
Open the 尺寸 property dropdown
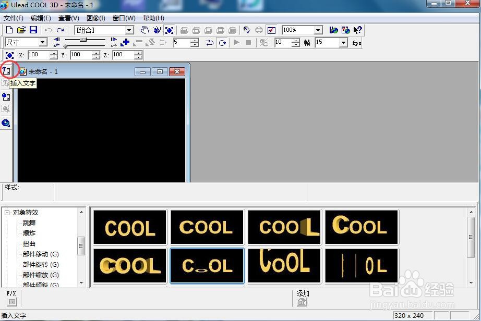pos(43,42)
